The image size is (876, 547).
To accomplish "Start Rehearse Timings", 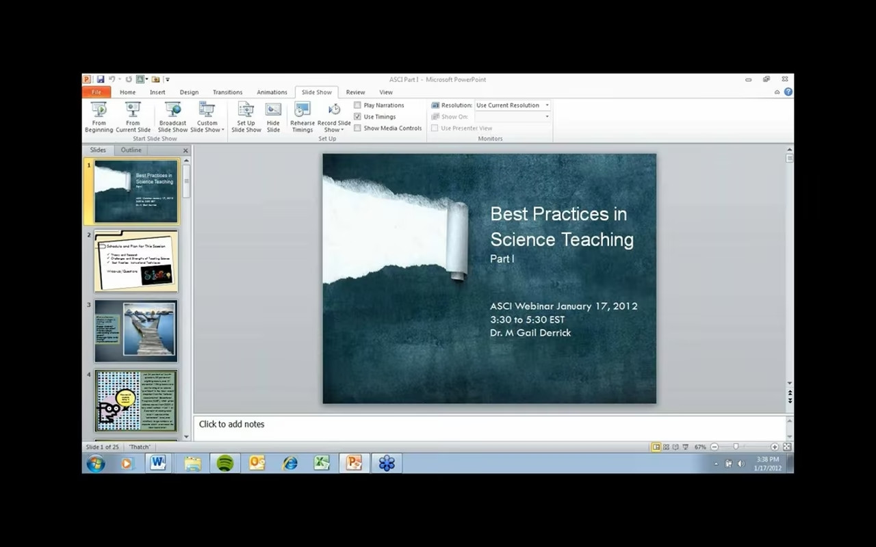I will click(302, 117).
